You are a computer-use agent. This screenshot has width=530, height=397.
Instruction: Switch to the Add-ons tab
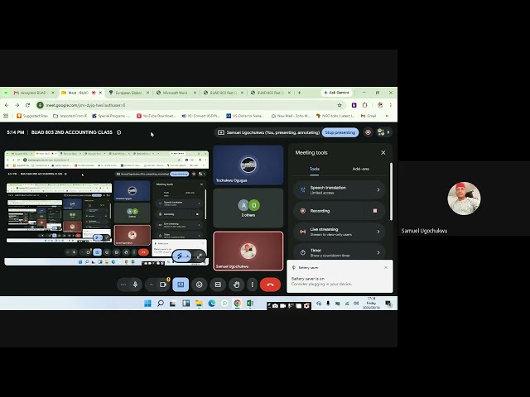click(361, 169)
